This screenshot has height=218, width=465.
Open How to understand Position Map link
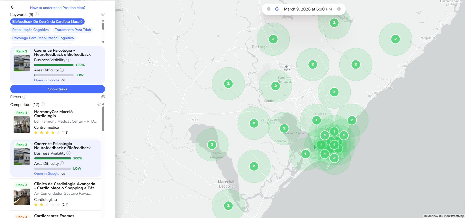point(58,8)
